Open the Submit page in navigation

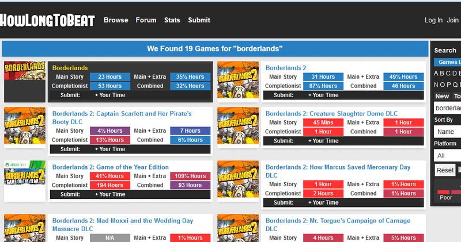tap(199, 20)
